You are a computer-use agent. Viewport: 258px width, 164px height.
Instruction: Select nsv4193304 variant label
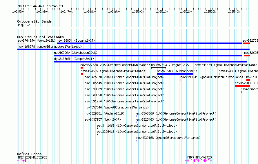(238, 71)
